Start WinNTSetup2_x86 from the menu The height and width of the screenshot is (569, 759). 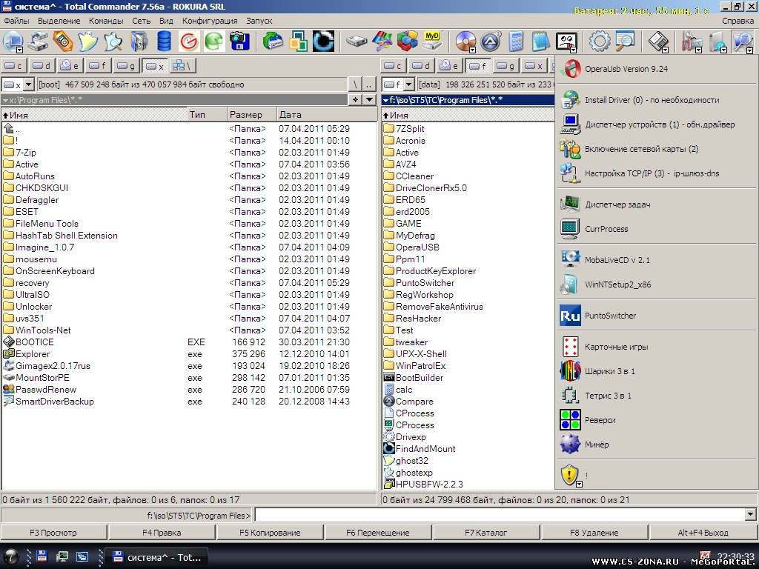click(x=657, y=284)
